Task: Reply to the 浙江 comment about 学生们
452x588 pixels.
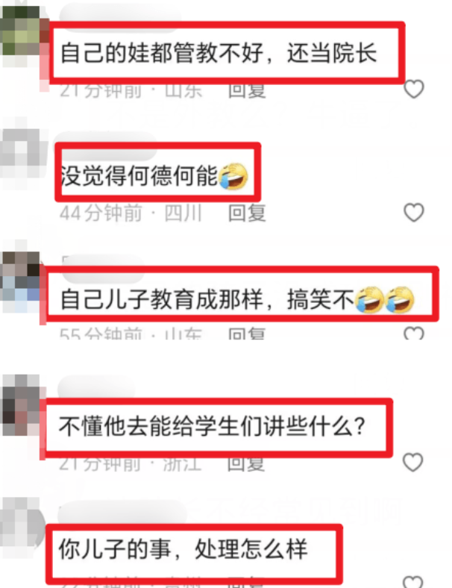Action: point(246,464)
